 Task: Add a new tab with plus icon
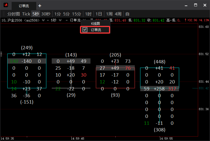(40, 6)
